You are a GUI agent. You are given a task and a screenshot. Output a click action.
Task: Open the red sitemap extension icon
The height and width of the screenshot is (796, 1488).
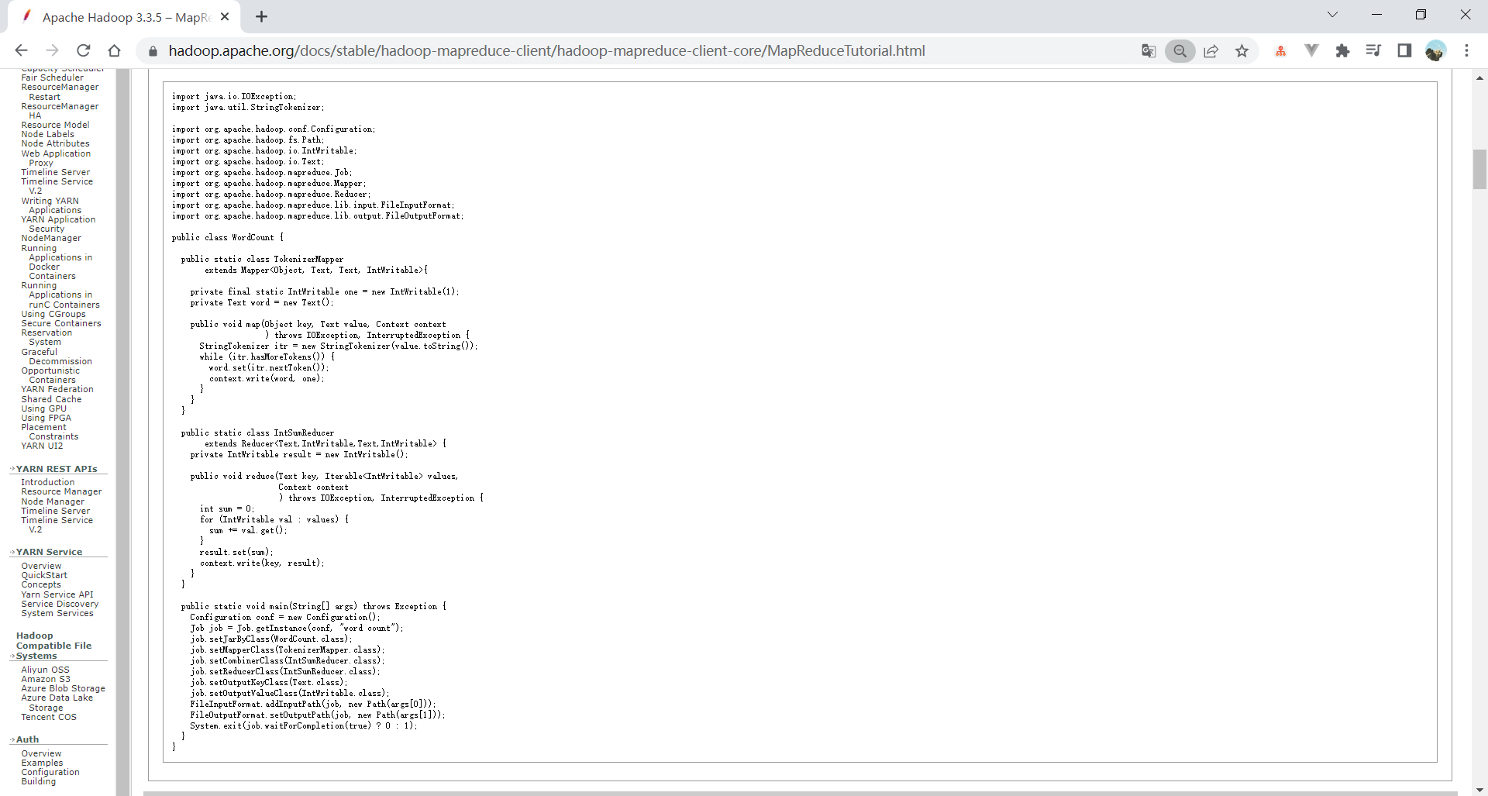(1280, 50)
